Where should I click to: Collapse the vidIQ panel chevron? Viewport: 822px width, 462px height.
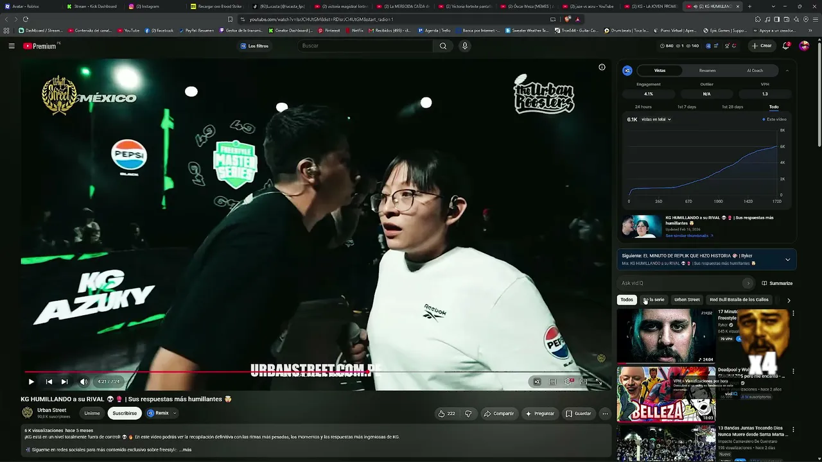pos(787,71)
